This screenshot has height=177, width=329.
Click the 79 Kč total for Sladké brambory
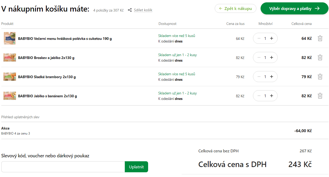(306, 77)
